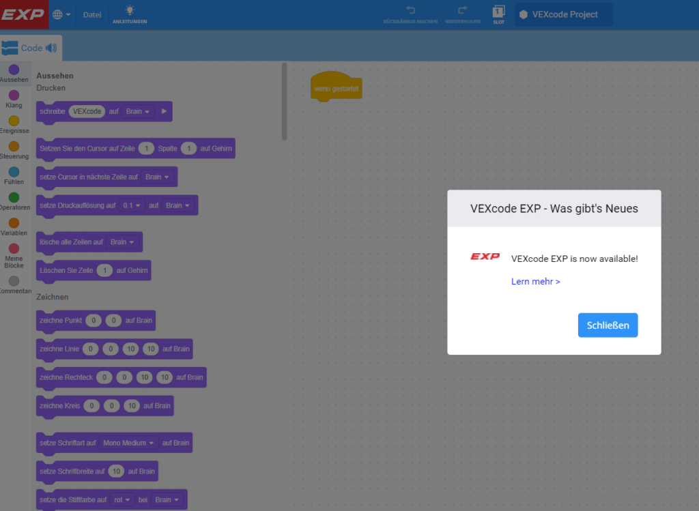Click the VEXcode Project name field
Viewport: 699px width, 511px height.
click(x=565, y=14)
